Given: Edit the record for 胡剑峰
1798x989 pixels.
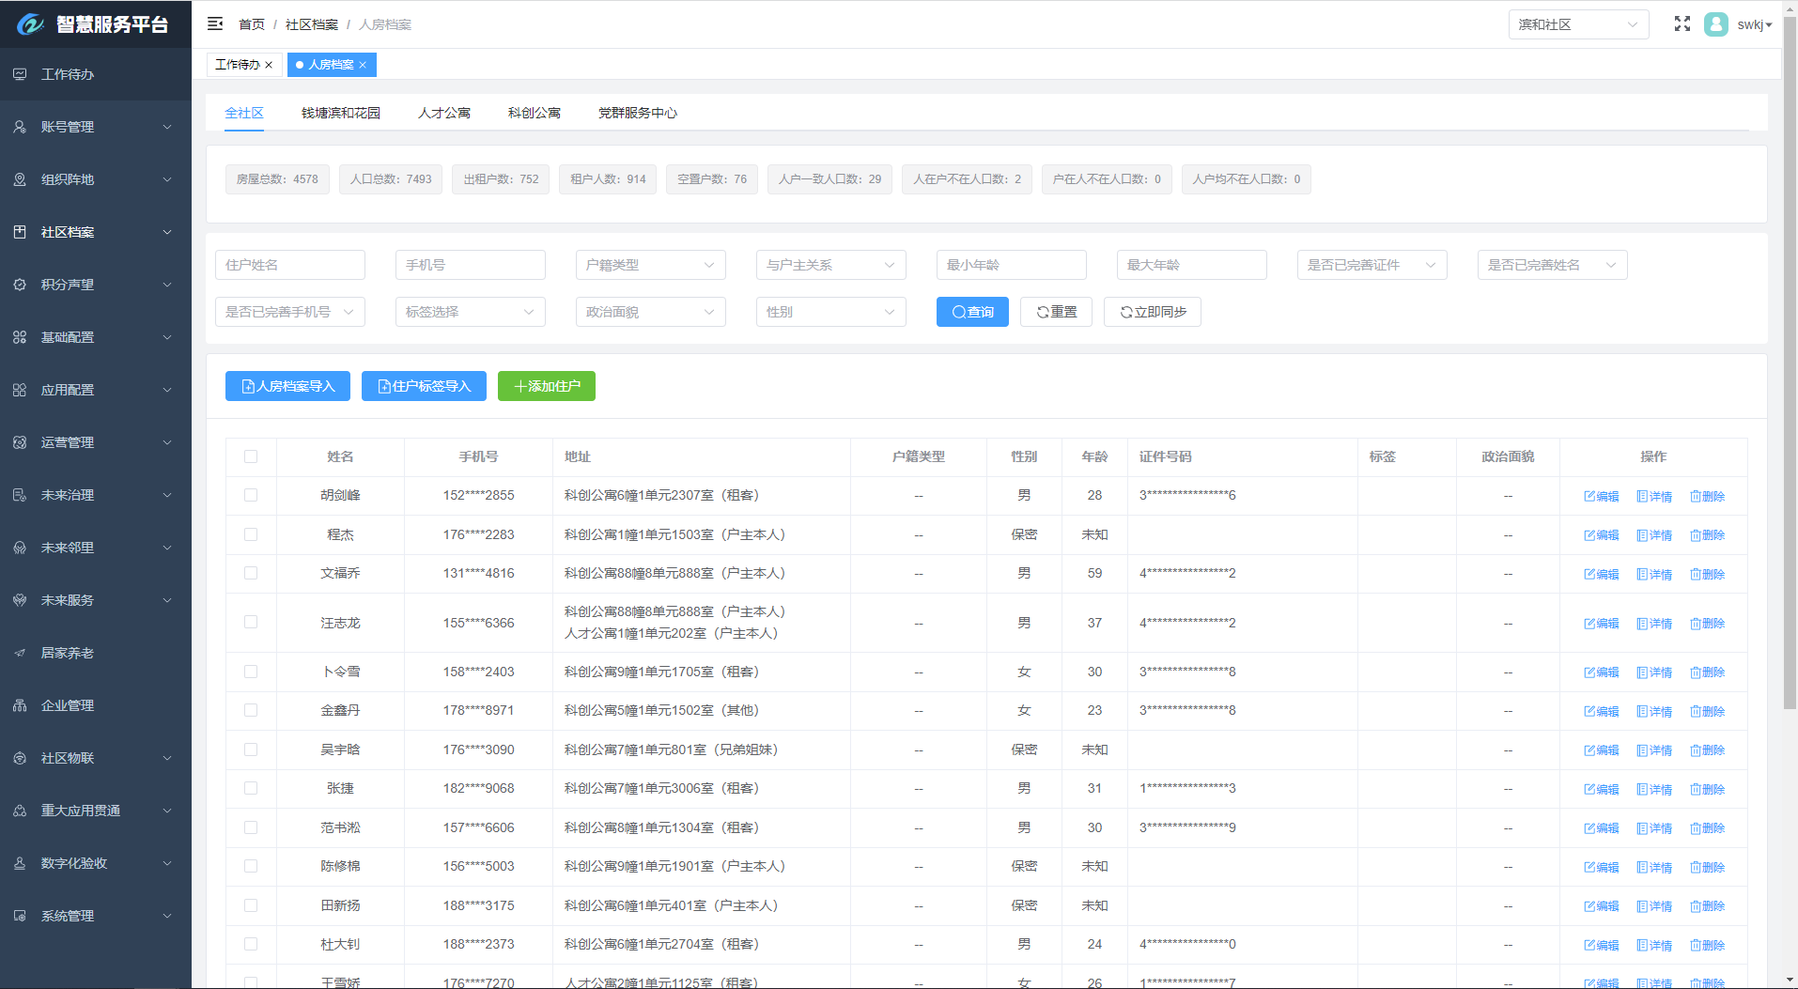Looking at the screenshot, I should [x=1602, y=496].
